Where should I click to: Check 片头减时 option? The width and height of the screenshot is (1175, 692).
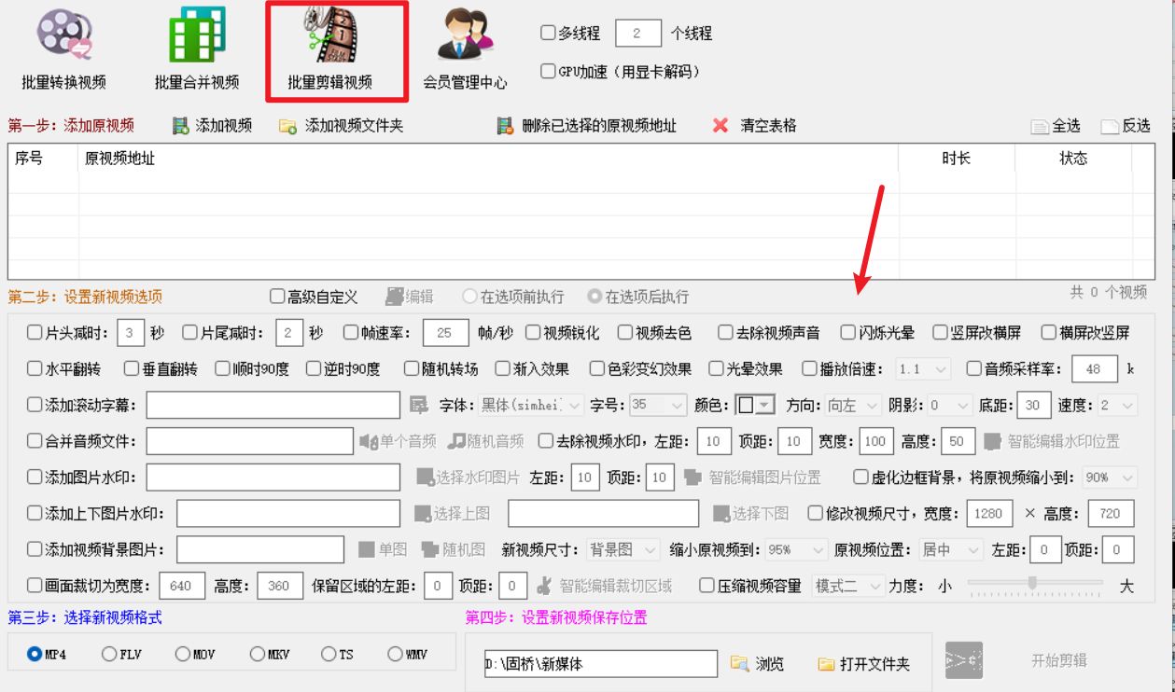click(35, 332)
